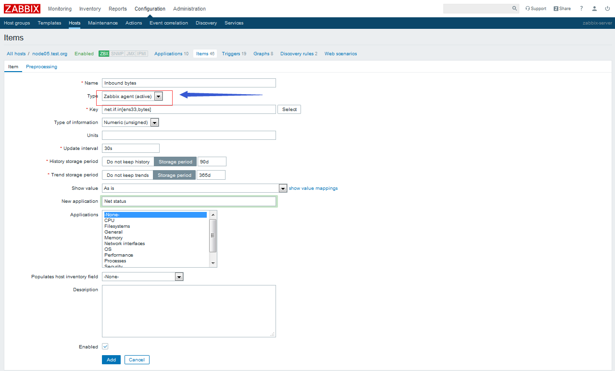The image size is (615, 371).
Task: Switch to the Preprocessing tab
Action: (41, 67)
